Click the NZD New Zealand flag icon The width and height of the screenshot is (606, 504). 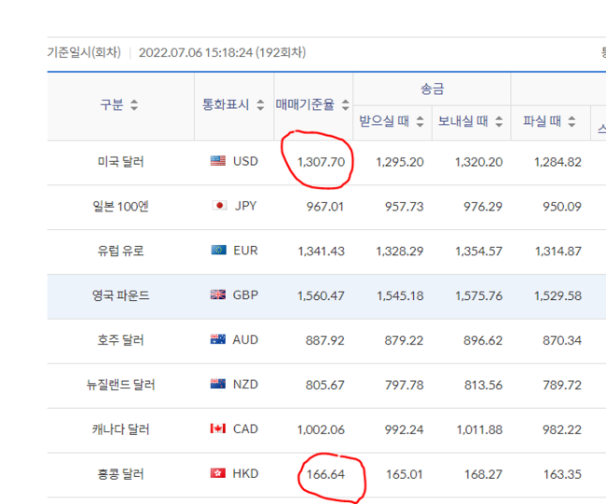(x=218, y=385)
